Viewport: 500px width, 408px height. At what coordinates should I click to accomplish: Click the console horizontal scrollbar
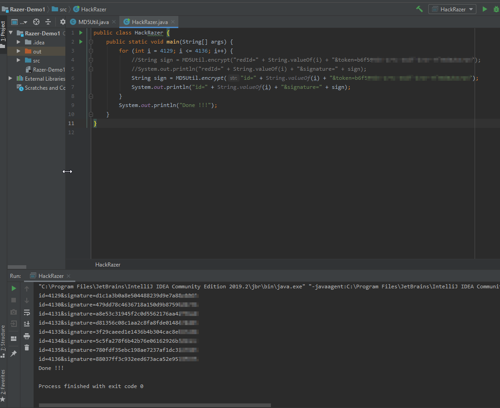click(x=154, y=405)
